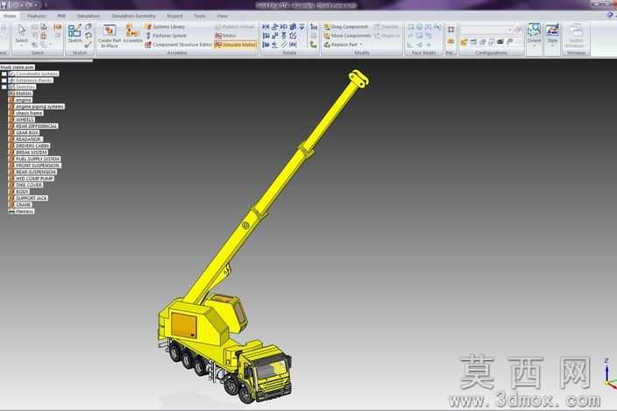Open the Replace Part dropdown arrow
617x411 pixels.
361,45
